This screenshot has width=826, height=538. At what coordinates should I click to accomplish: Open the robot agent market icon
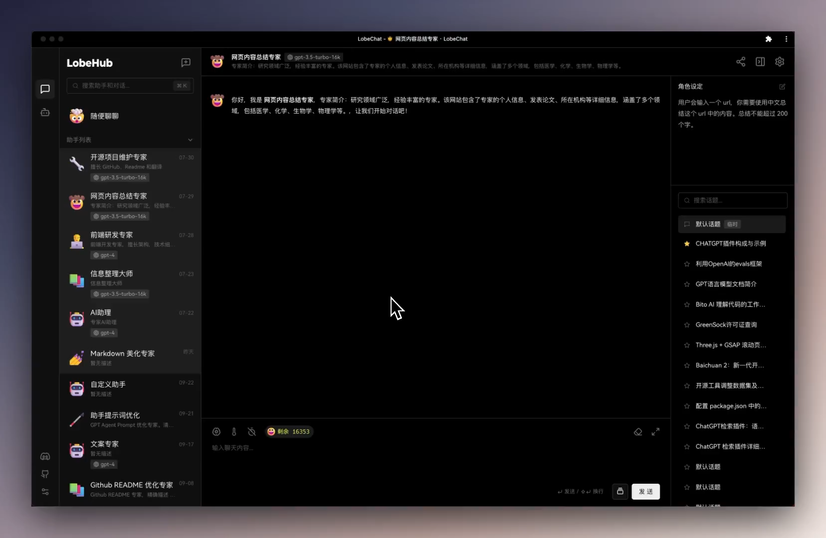click(45, 113)
